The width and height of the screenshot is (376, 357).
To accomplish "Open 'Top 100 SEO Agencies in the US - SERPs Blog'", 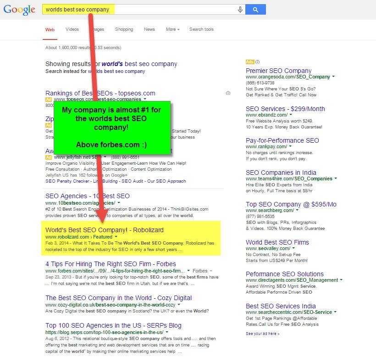I will coord(113,326).
